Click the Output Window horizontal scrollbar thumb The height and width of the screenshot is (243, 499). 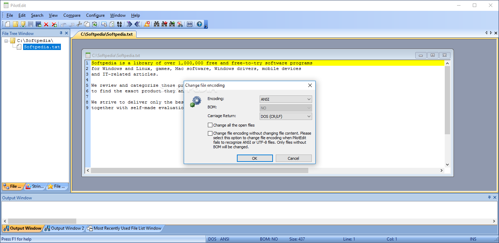point(42,221)
